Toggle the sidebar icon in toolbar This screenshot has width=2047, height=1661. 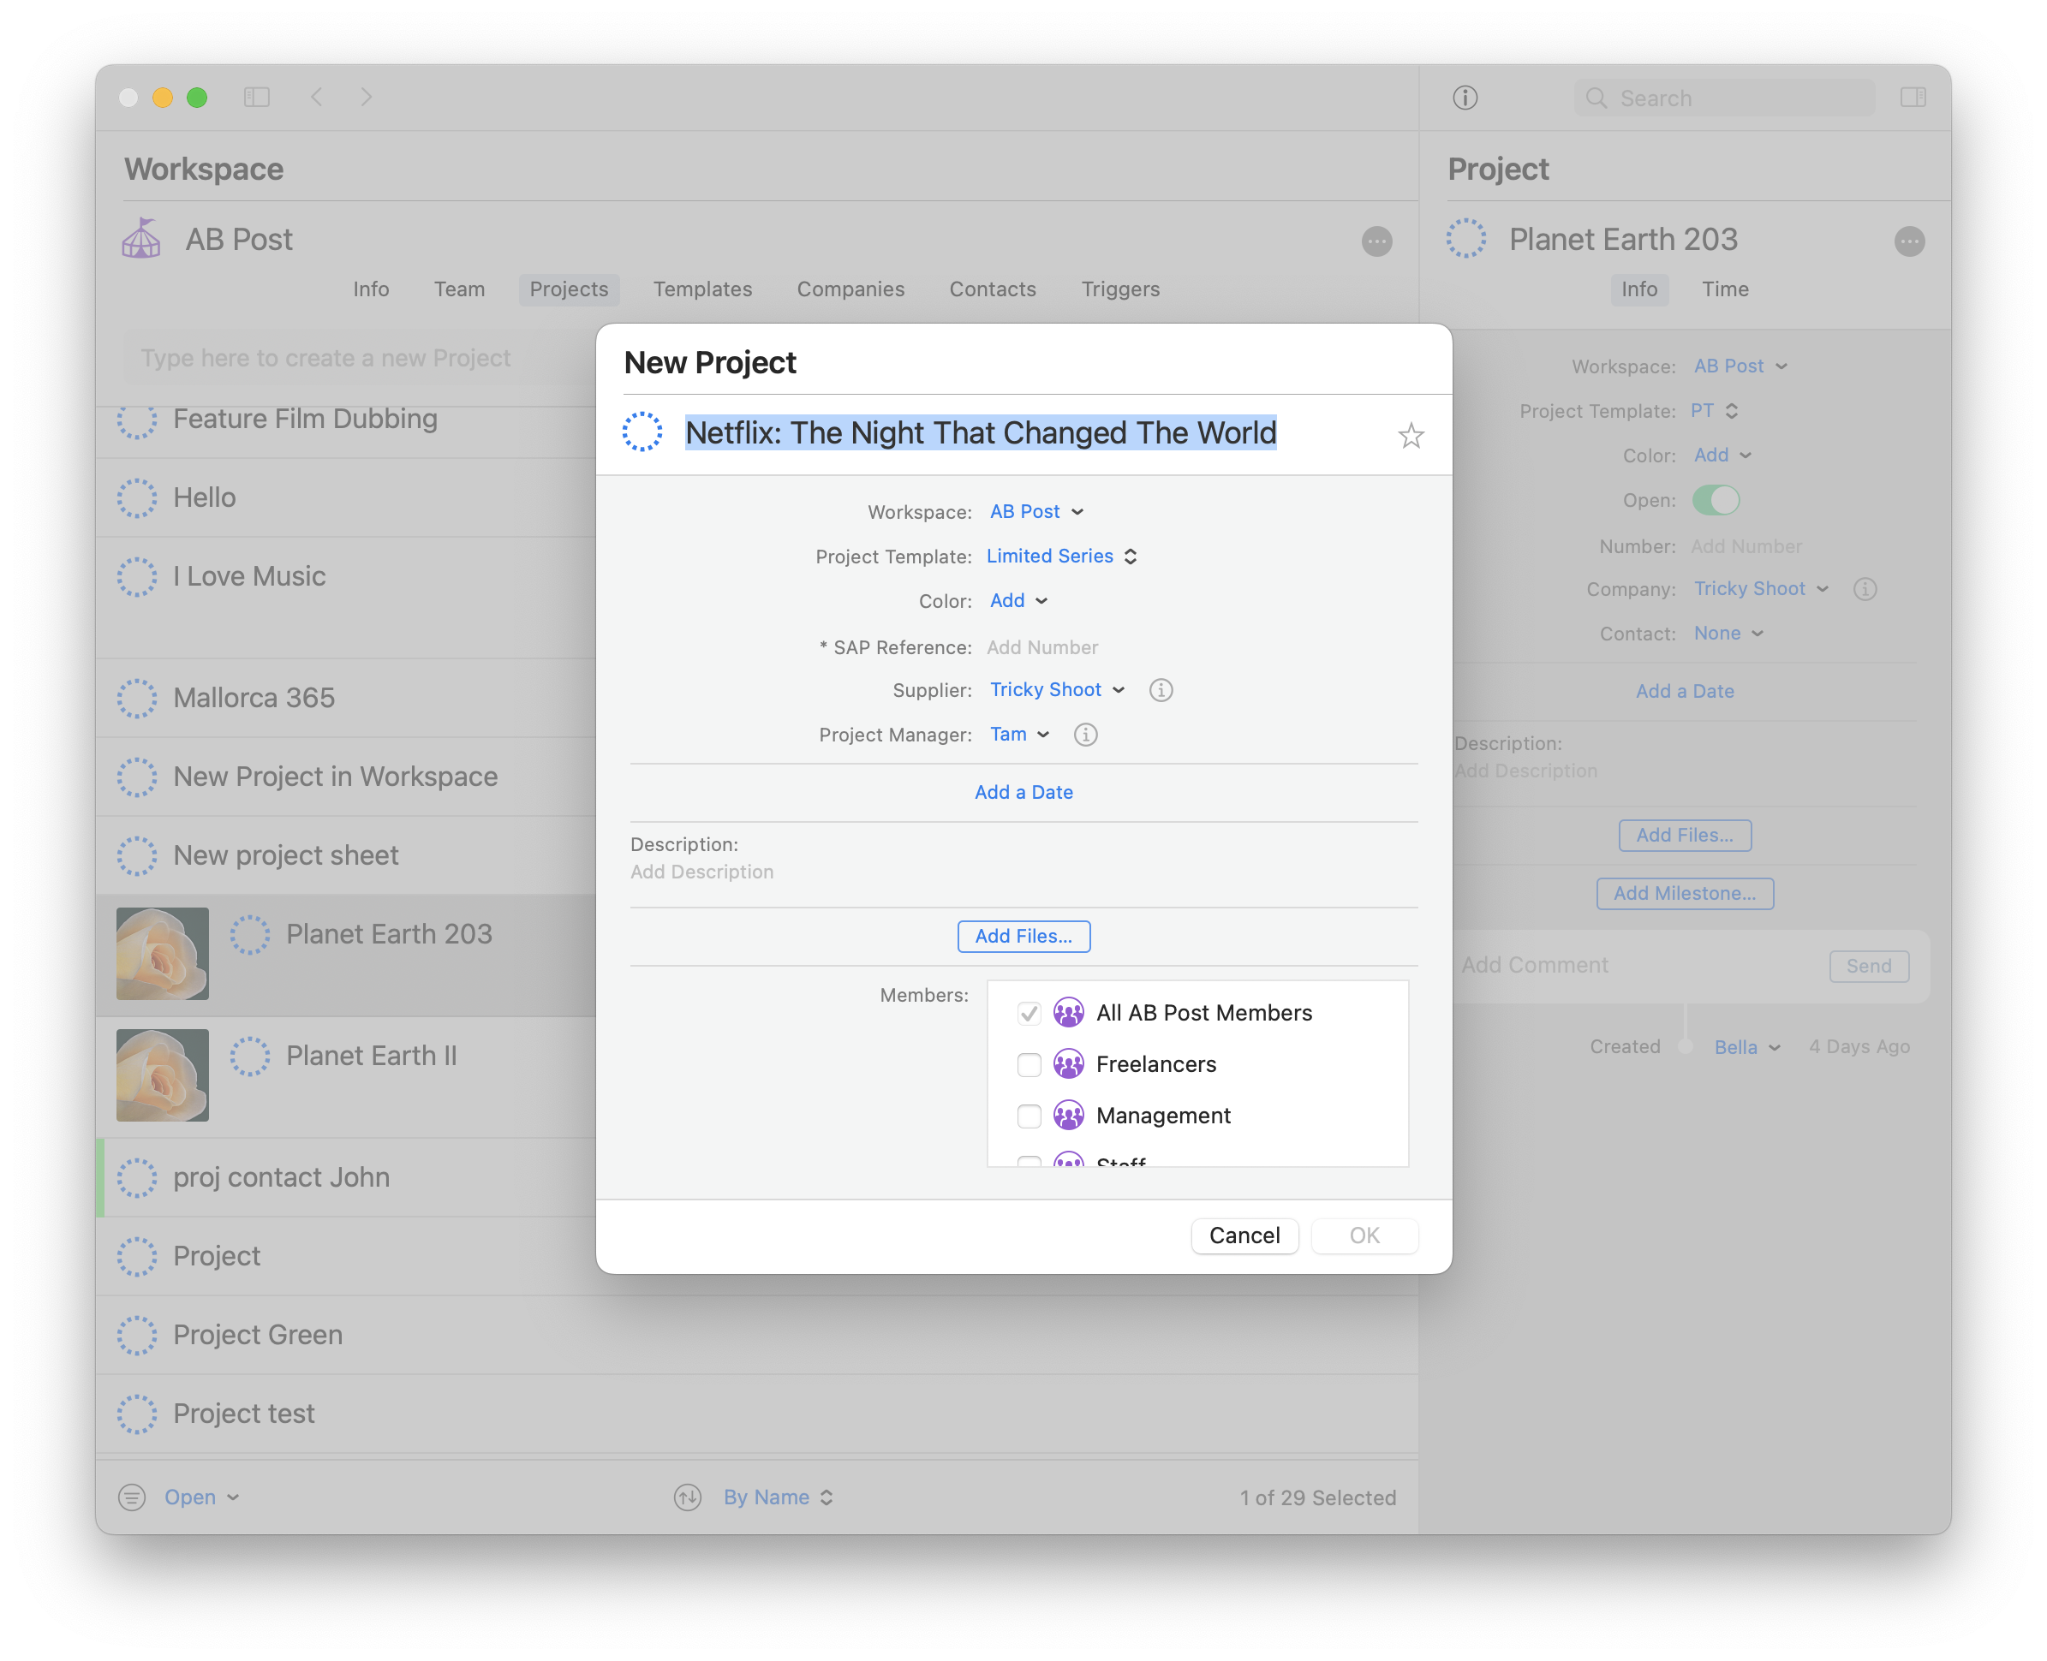click(256, 98)
